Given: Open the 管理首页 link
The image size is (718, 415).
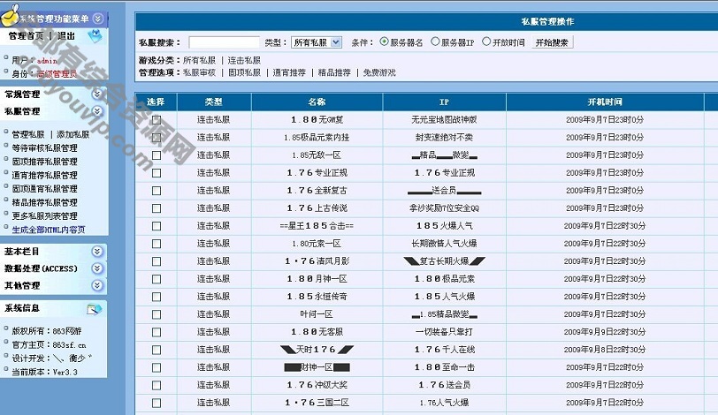Looking at the screenshot, I should 27,35.
